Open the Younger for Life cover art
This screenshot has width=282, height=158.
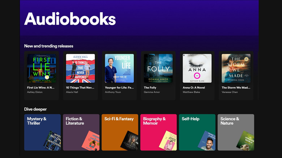point(119,68)
